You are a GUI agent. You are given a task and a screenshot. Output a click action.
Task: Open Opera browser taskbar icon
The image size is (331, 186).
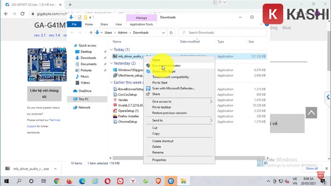[x=107, y=181]
